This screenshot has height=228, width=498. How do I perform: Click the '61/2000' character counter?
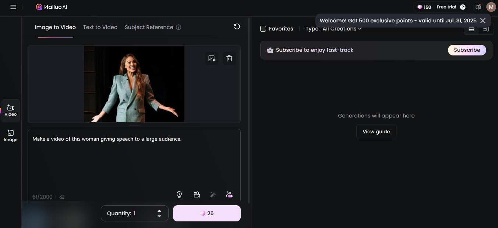click(42, 197)
